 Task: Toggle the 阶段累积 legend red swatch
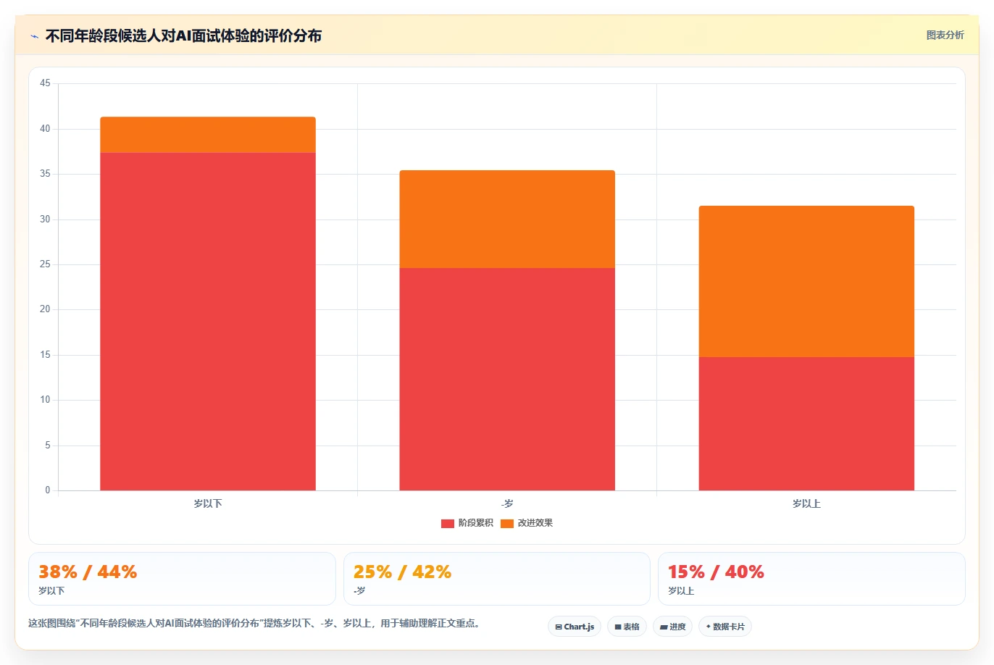447,523
